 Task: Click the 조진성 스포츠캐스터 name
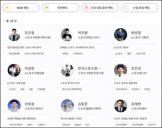[136, 68]
